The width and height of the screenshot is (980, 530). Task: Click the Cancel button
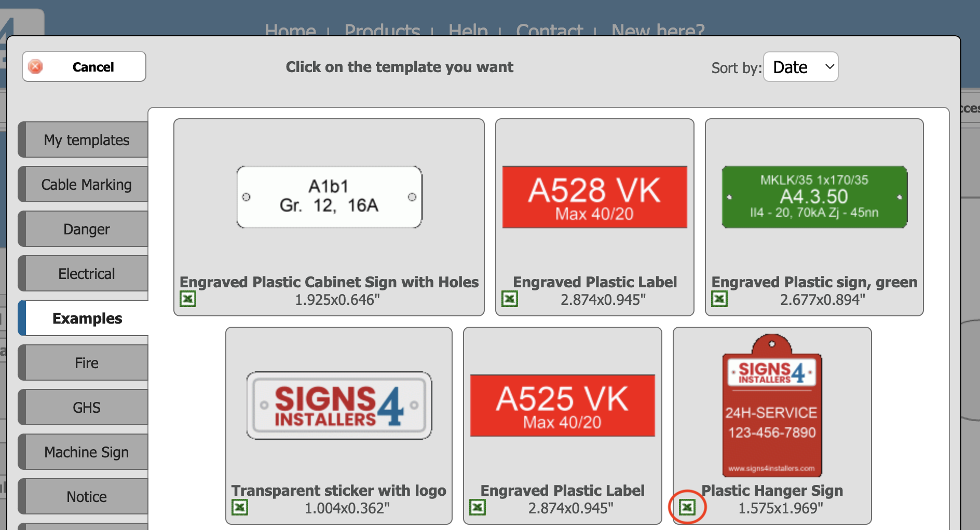(84, 66)
